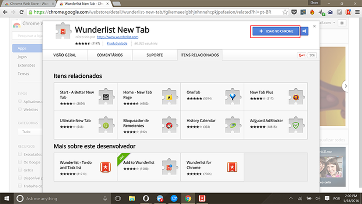Click the Ultimate New Tab icon

[106, 125]
